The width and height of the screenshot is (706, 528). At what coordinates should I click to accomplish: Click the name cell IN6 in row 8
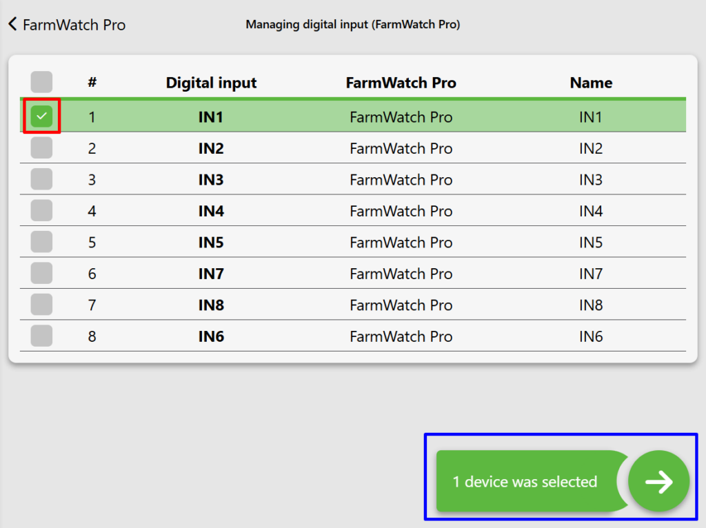pos(591,336)
